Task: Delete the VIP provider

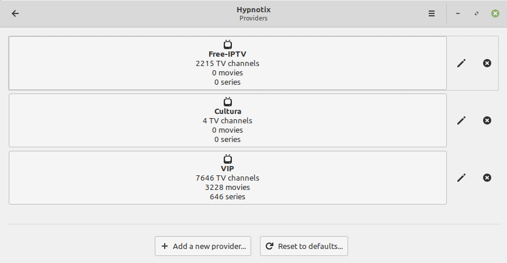Action: point(487,178)
